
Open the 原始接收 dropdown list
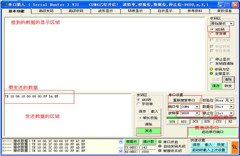[x=231, y=24]
